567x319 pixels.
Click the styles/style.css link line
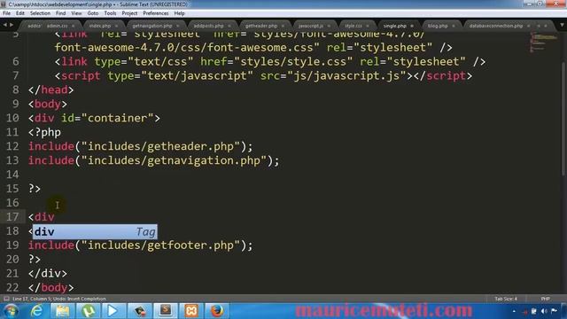point(270,62)
